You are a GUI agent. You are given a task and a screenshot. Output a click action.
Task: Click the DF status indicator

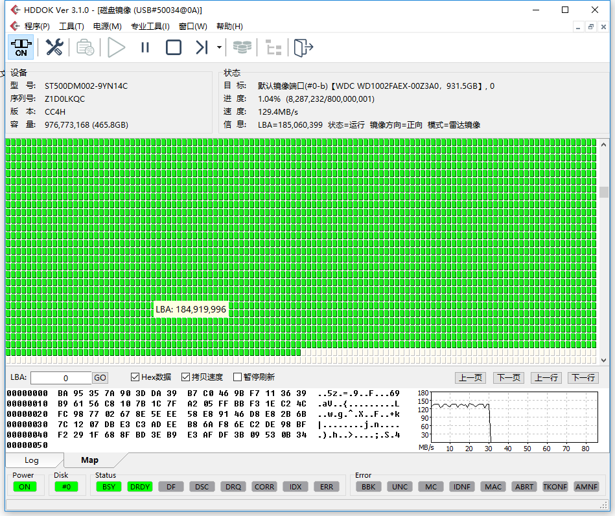(x=171, y=487)
